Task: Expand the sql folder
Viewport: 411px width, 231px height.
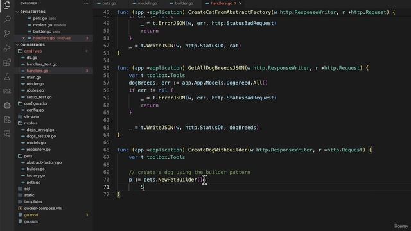Action: (x=27, y=189)
